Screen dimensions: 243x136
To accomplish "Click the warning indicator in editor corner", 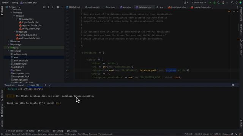I will [230, 11].
